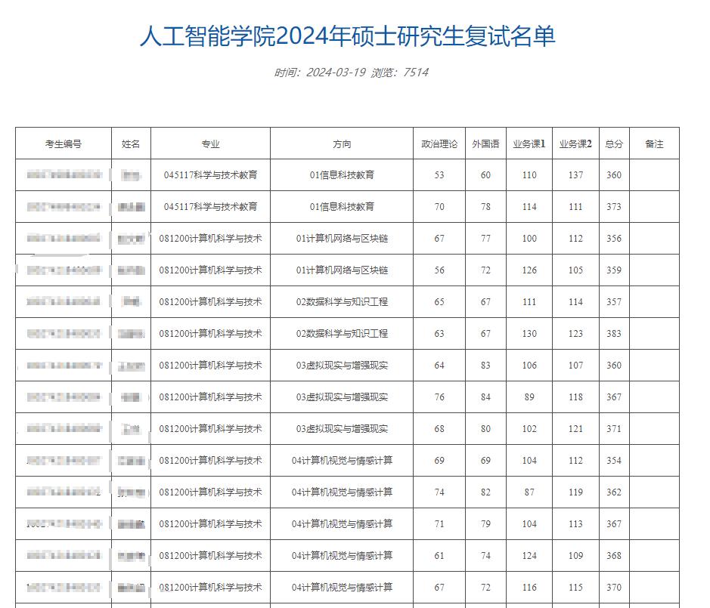Image resolution: width=710 pixels, height=608 pixels.
Task: Select the 业务课2 column header
Action: coord(575,144)
